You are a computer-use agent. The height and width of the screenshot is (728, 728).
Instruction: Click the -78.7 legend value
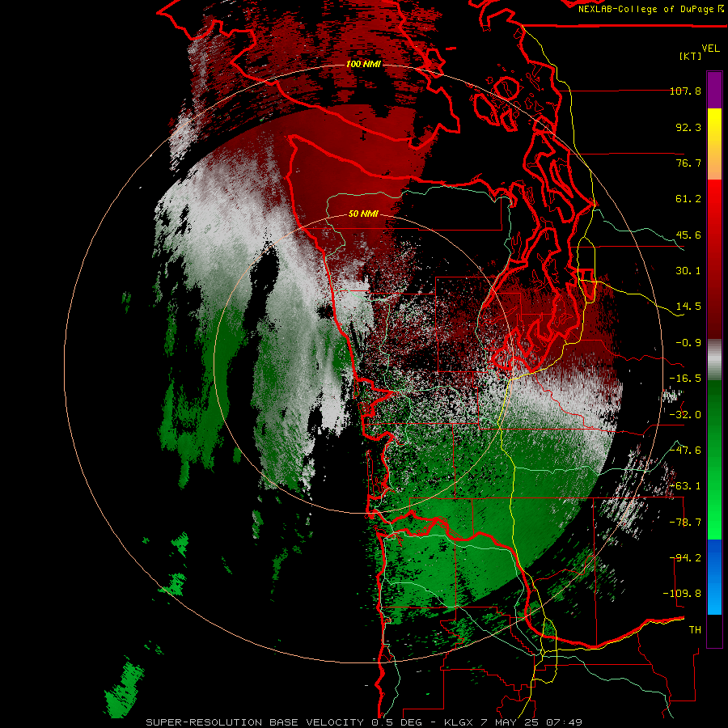(x=685, y=523)
